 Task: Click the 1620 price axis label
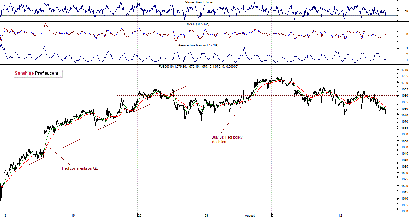(404, 186)
